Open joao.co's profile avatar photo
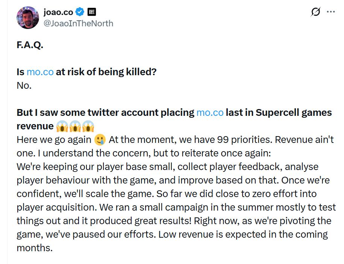344x264 pixels. (28, 17)
